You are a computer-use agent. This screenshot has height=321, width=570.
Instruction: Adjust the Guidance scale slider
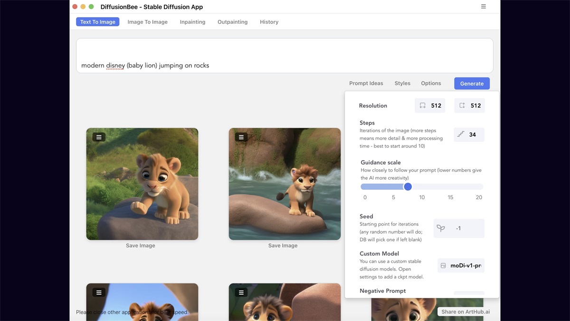(408, 186)
